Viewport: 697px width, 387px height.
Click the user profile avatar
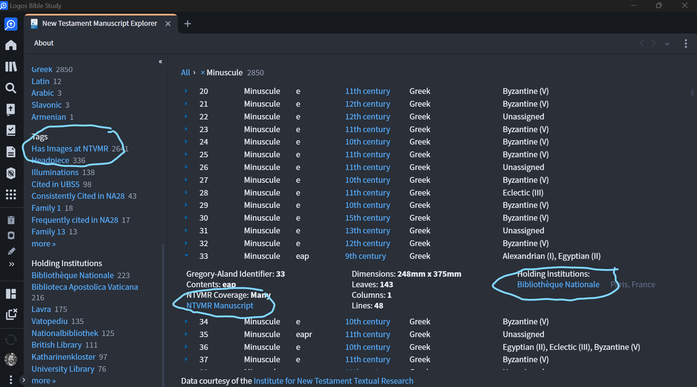[11, 359]
